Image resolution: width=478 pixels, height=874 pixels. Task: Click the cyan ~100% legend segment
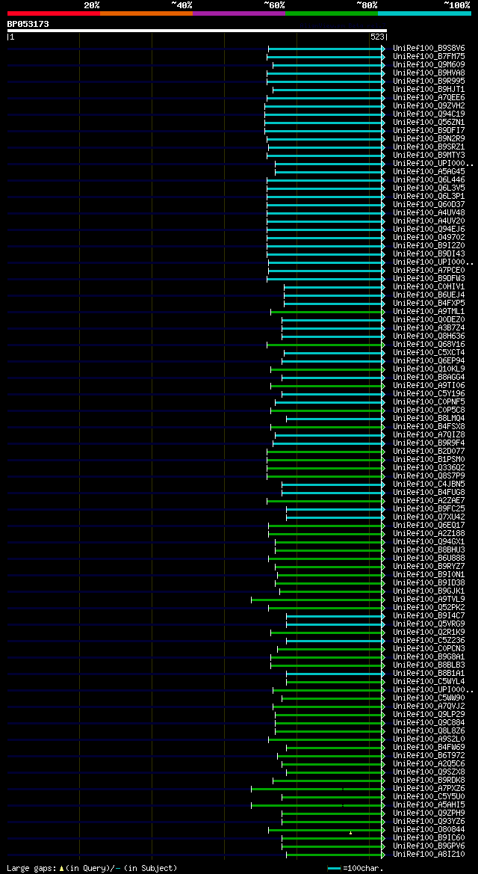coord(424,13)
